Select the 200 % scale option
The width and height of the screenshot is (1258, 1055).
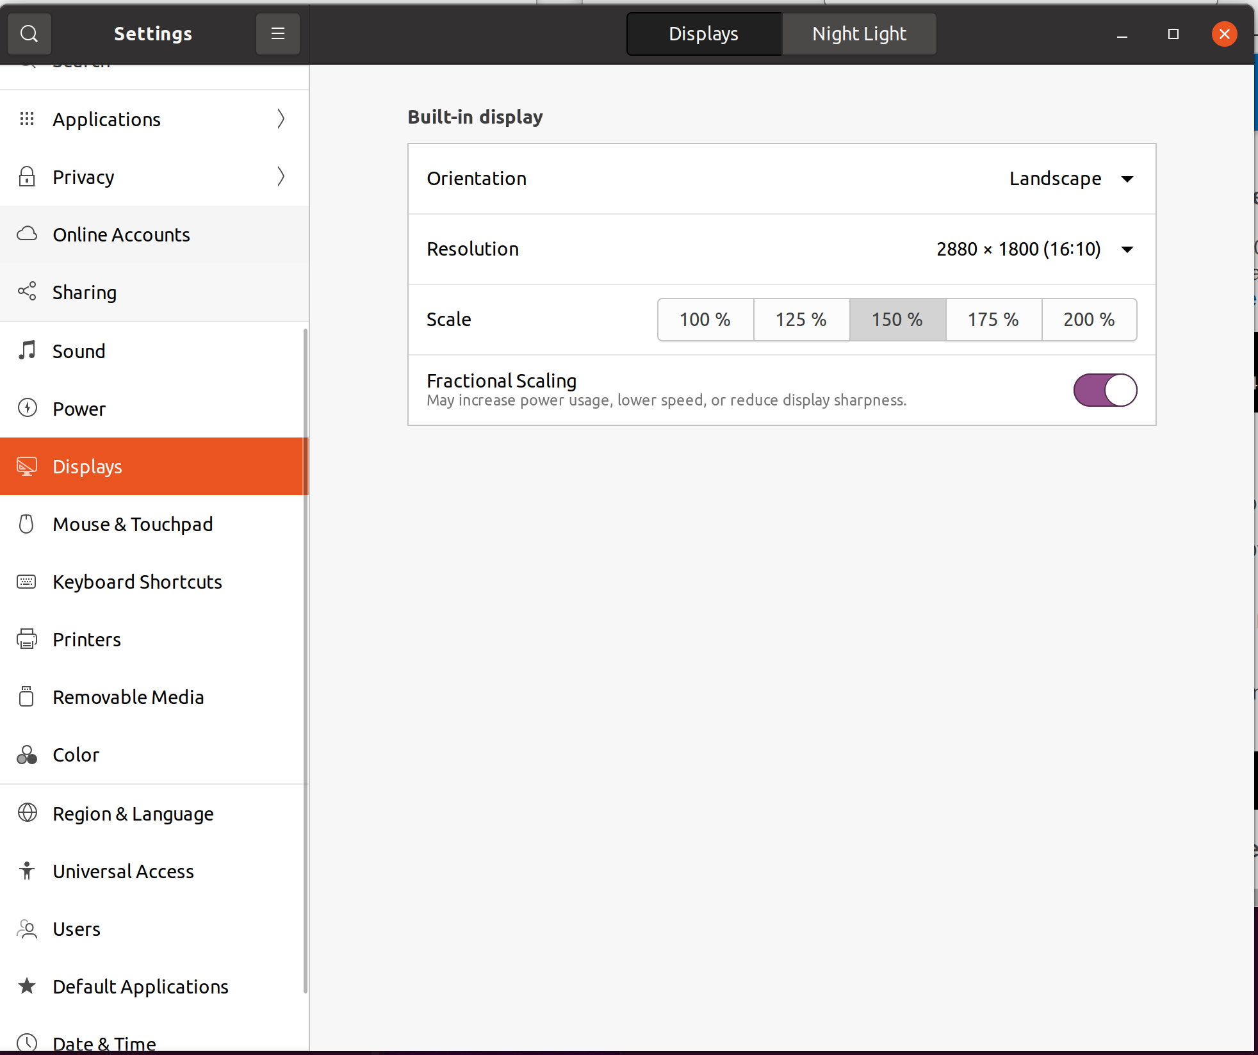coord(1089,320)
